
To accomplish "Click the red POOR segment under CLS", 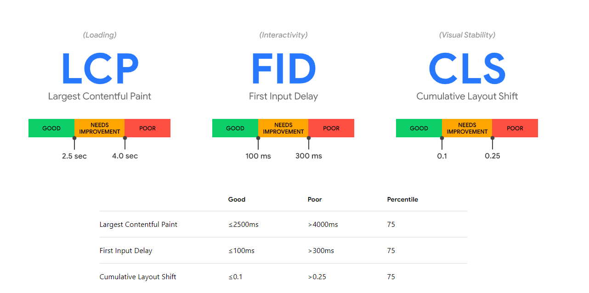I will point(515,128).
